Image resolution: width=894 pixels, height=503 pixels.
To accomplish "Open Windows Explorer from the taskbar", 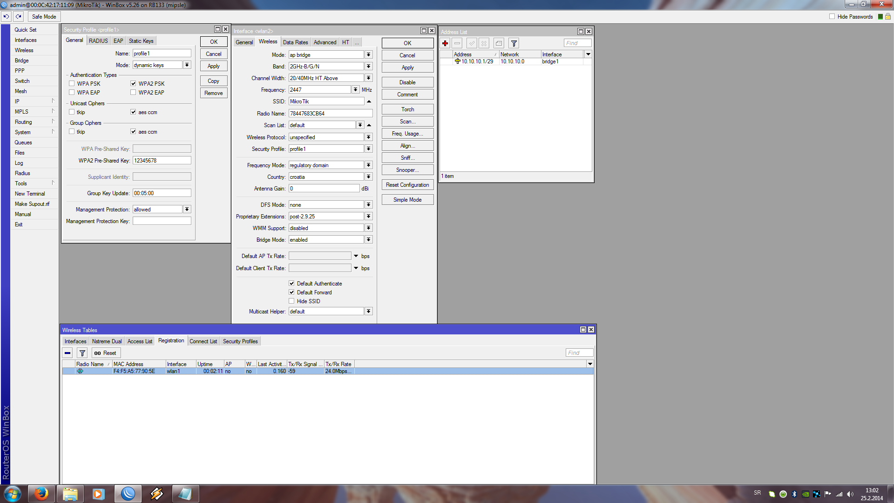I will [x=70, y=494].
